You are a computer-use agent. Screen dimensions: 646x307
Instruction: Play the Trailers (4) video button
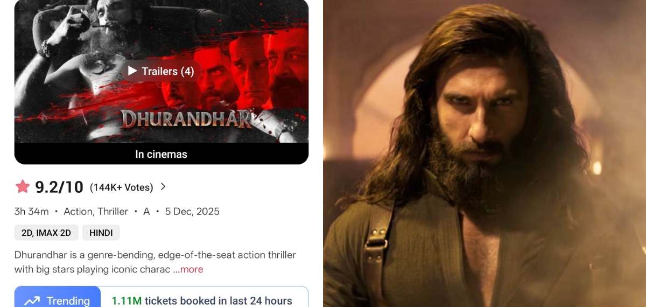(x=161, y=71)
